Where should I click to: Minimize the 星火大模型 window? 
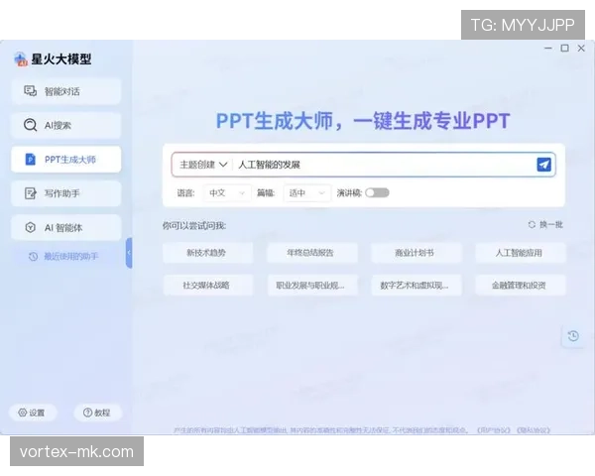point(548,49)
